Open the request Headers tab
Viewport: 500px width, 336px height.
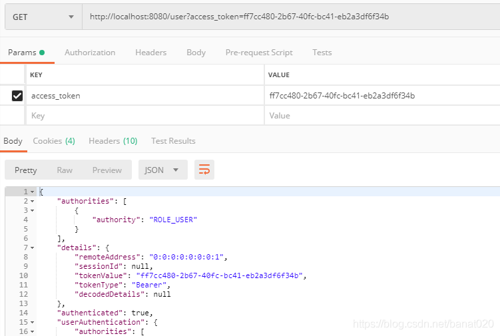click(150, 53)
